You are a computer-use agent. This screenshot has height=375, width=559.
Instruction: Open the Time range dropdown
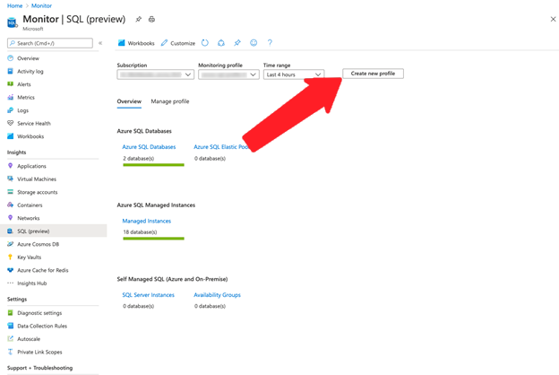(294, 74)
